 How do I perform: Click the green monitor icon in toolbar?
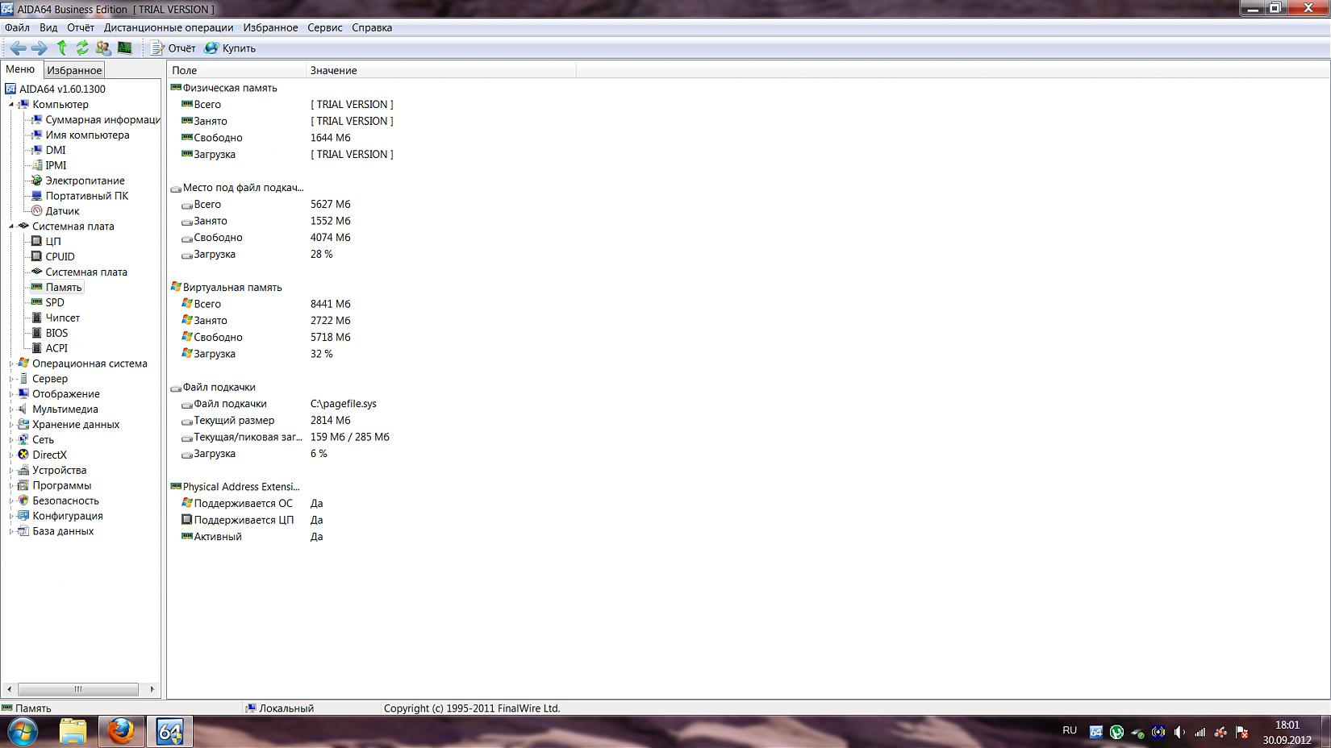coord(124,48)
